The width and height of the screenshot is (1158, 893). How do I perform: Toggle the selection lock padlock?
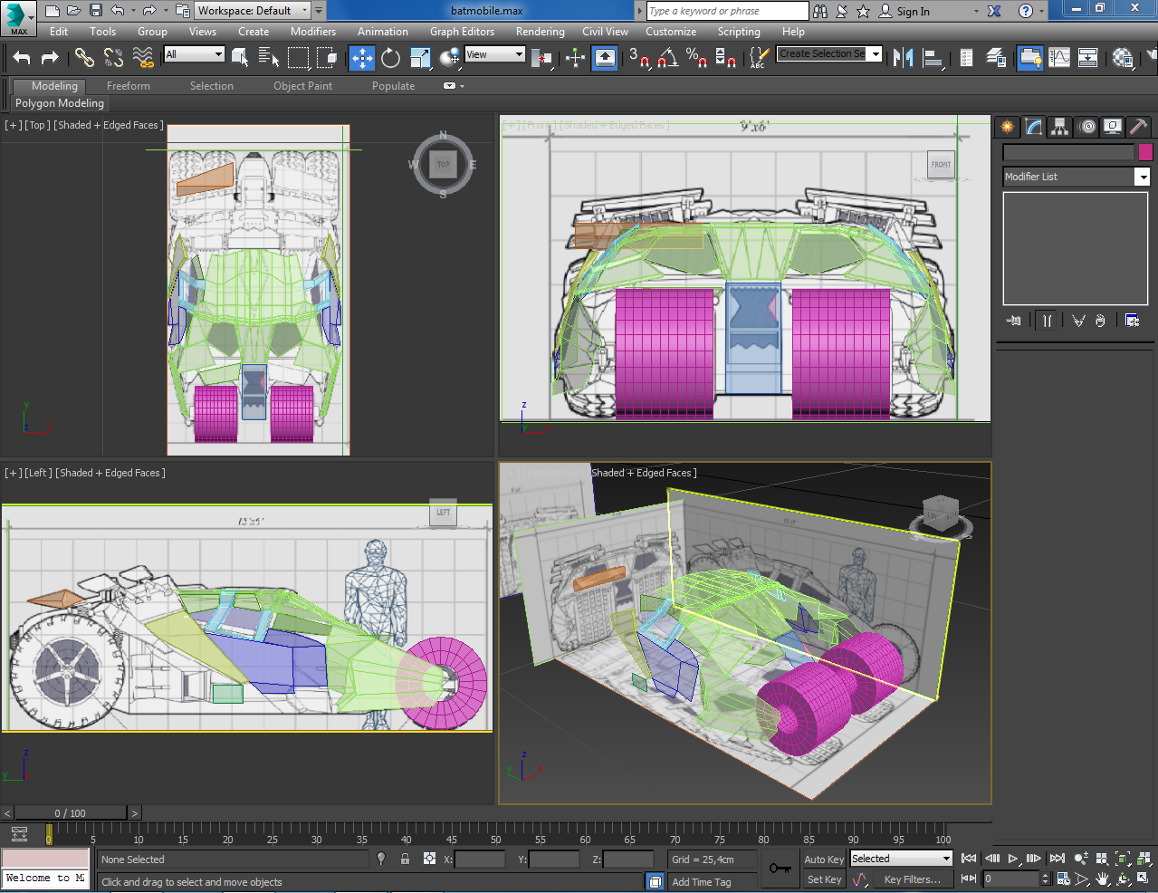coord(405,859)
